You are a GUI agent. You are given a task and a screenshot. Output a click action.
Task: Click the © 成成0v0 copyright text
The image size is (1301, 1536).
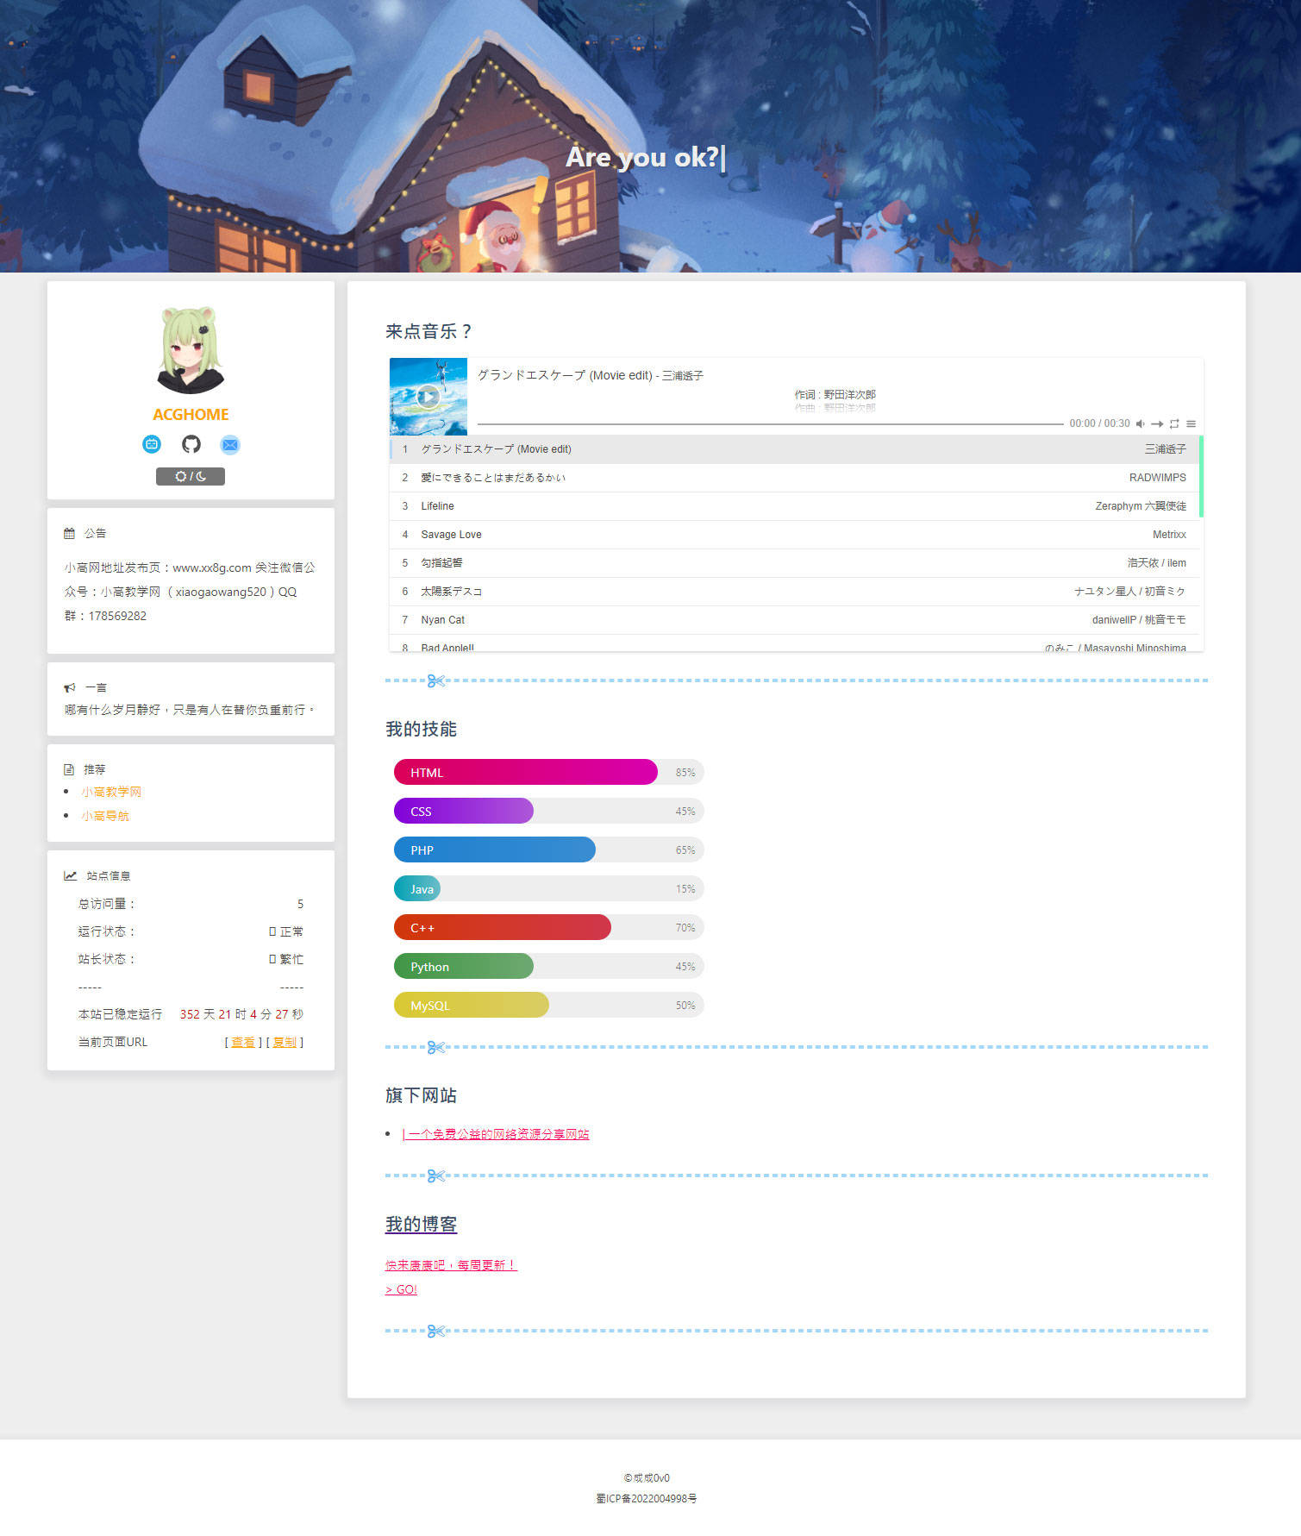pos(647,1477)
